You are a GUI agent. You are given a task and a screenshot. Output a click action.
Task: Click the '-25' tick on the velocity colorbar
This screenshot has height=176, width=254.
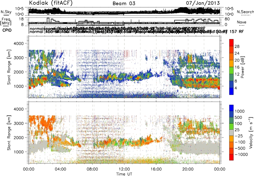(239, 136)
